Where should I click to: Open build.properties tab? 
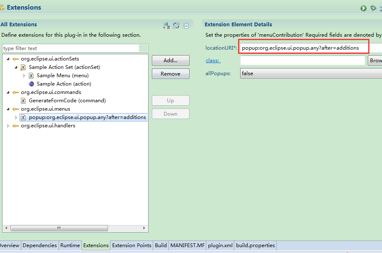[x=255, y=245]
